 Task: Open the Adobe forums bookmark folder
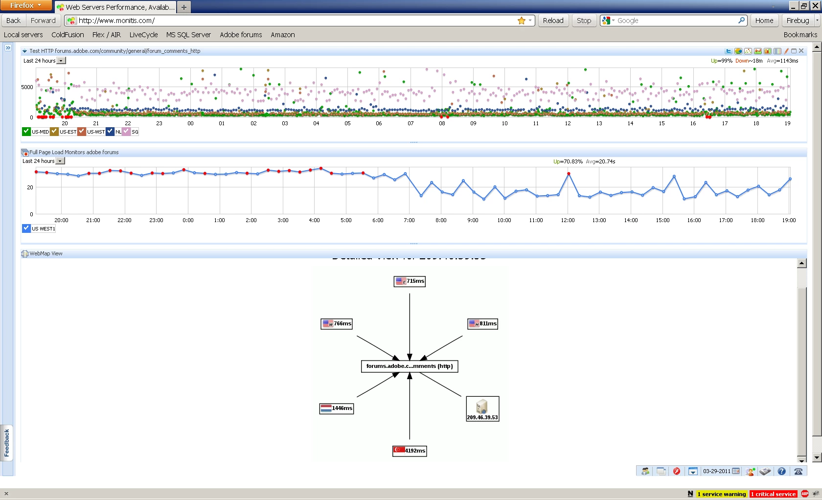241,35
